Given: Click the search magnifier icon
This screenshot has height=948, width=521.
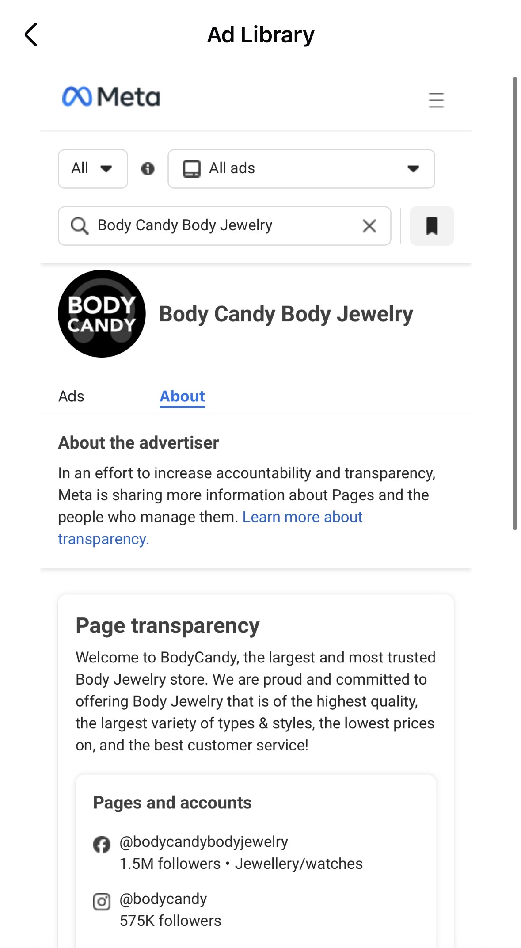Looking at the screenshot, I should click(x=80, y=226).
